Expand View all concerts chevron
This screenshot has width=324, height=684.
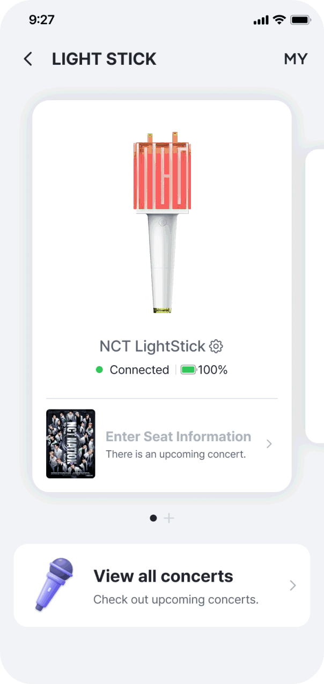tap(293, 585)
